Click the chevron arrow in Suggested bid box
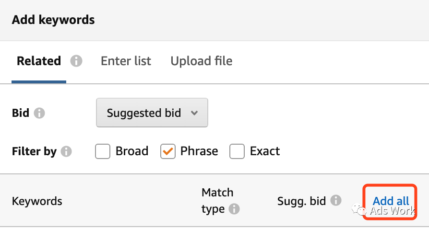Viewport: 429px width, 228px height. click(x=194, y=113)
